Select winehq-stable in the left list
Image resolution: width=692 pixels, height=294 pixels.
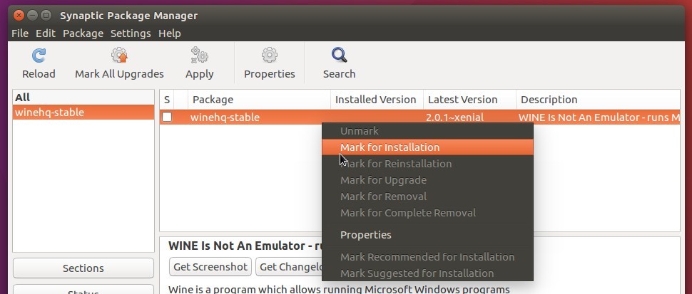[83, 112]
